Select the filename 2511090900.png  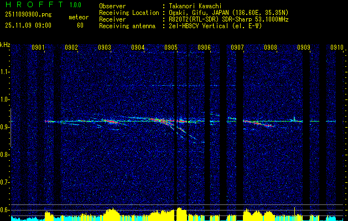28,15
